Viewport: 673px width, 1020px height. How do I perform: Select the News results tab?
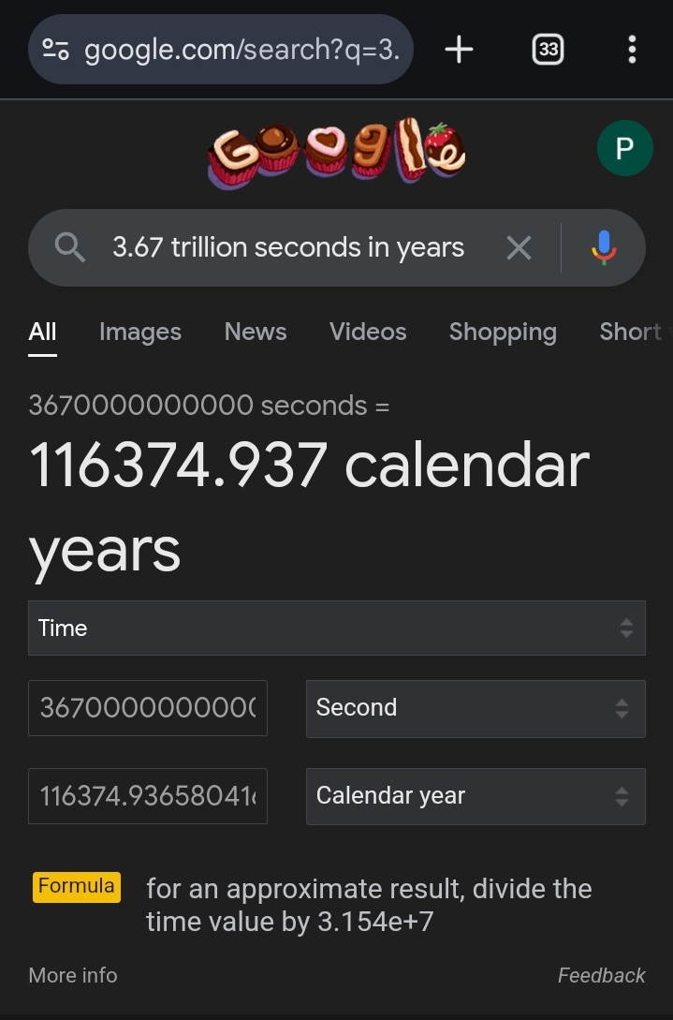click(x=255, y=332)
